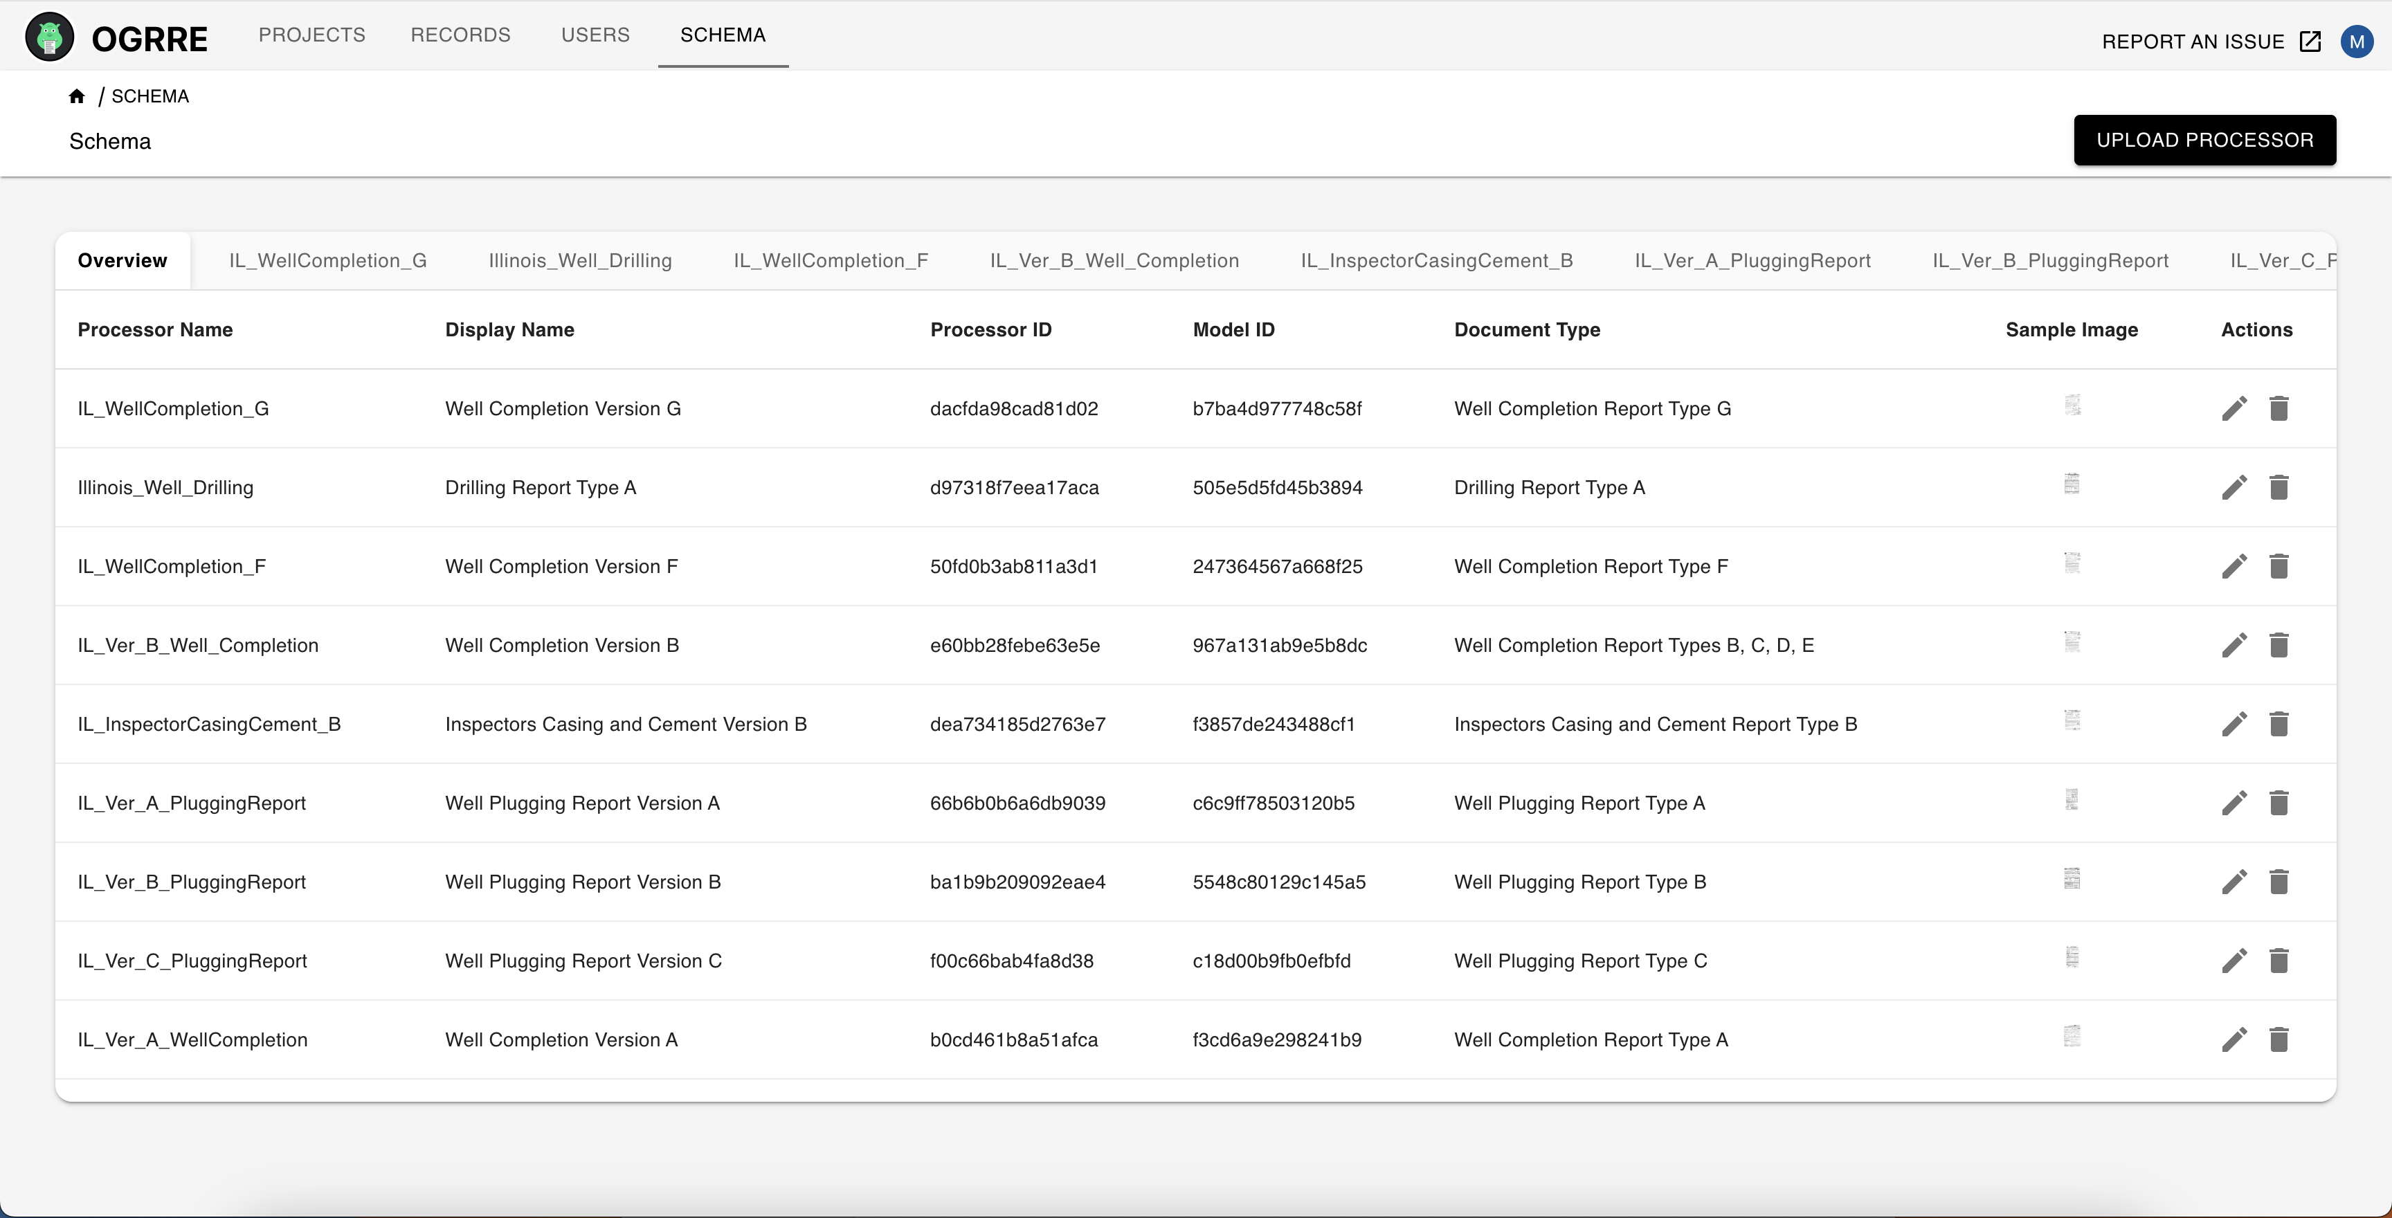Delete the IL_InspectorCasingCement_B processor
2392x1218 pixels.
(2278, 724)
